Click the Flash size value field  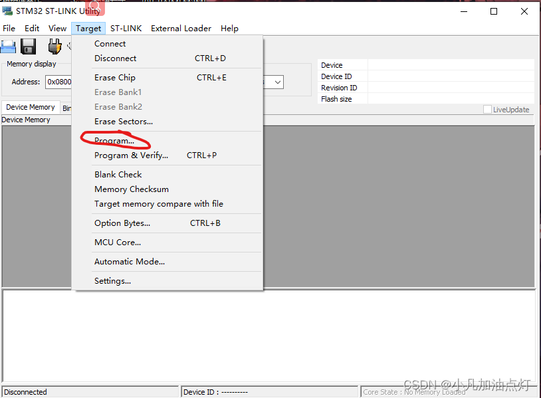pyautogui.click(x=451, y=99)
